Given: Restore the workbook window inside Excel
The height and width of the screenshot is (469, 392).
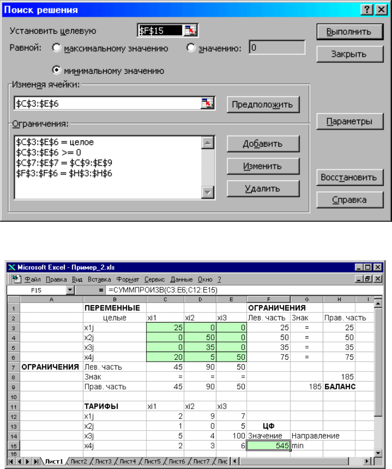Looking at the screenshot, I should [368, 279].
